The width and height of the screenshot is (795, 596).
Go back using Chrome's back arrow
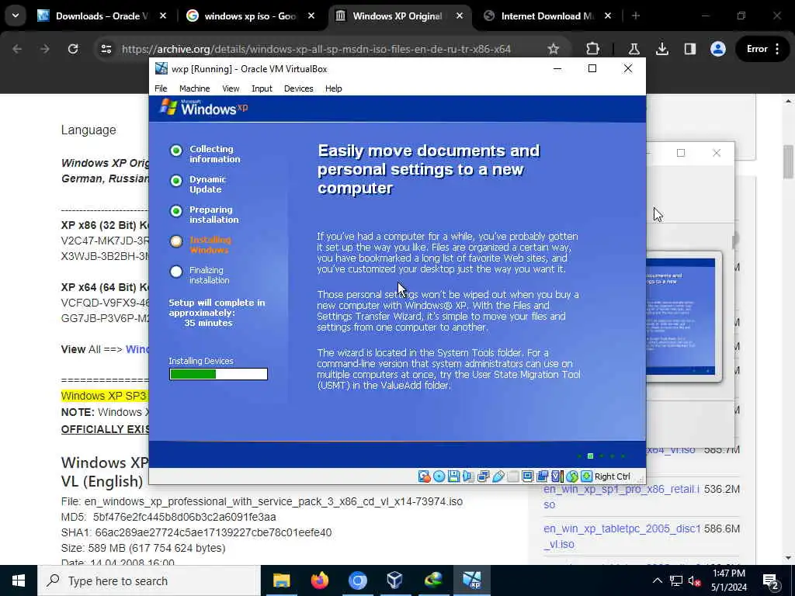[17, 49]
